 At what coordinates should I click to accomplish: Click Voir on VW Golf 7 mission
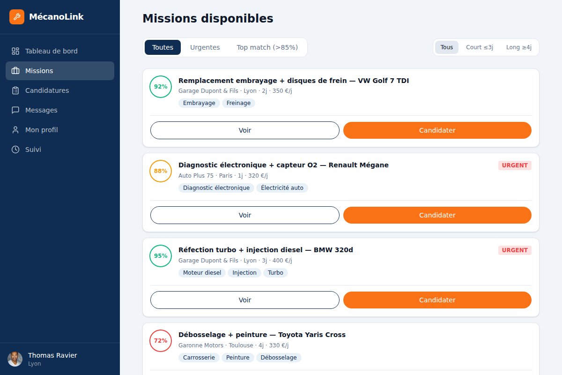click(245, 130)
